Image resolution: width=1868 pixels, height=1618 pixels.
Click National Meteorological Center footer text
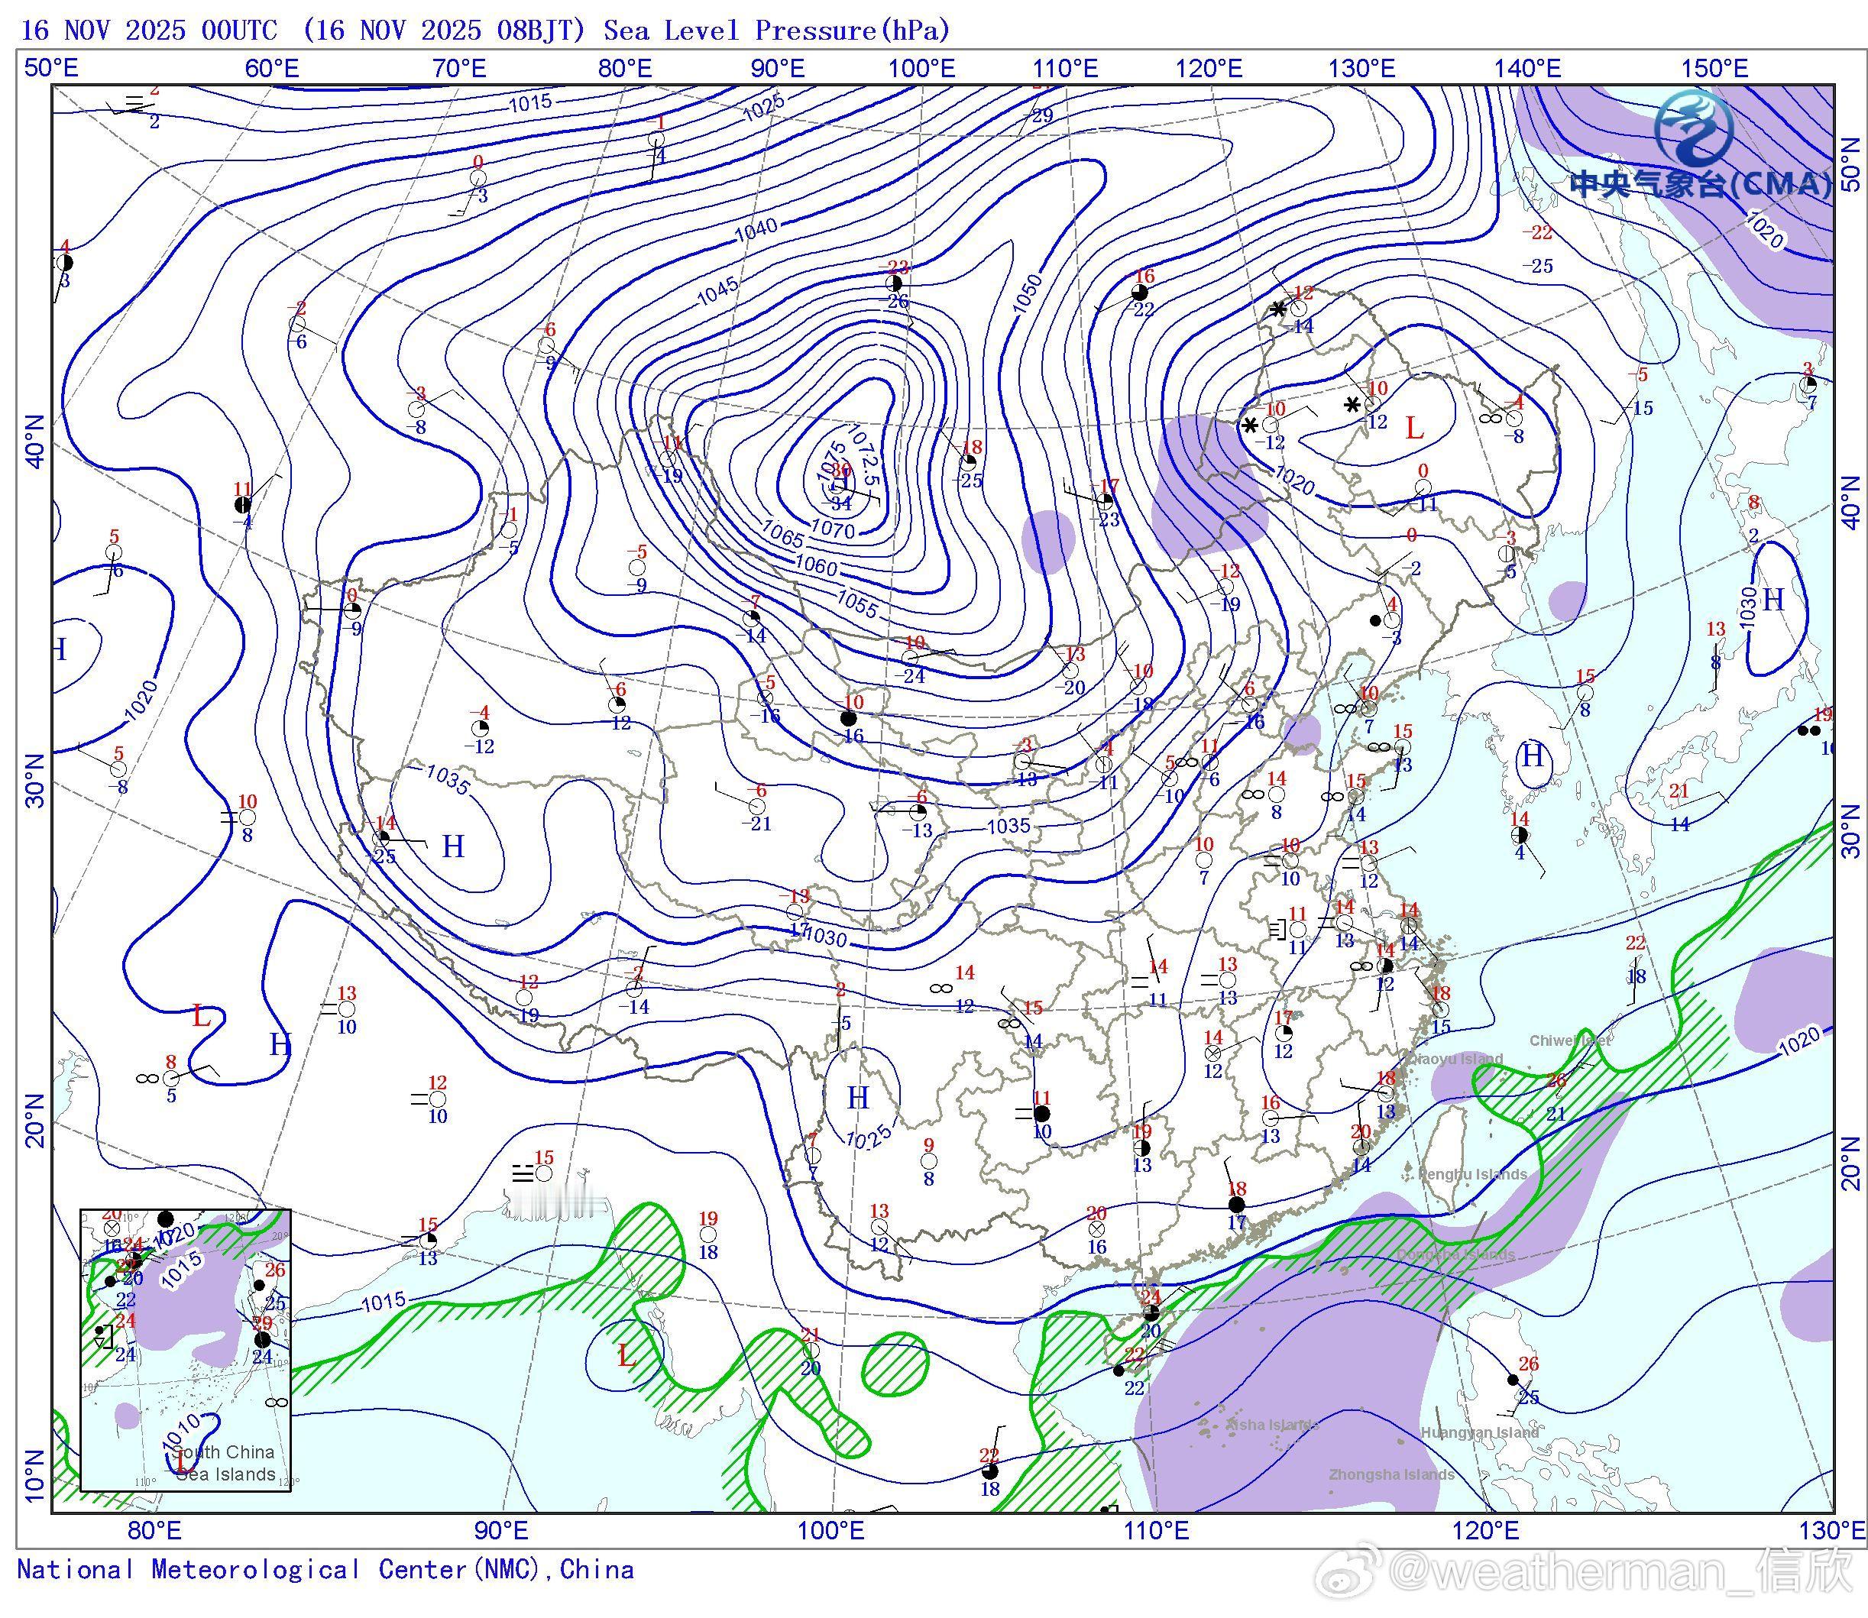point(325,1569)
